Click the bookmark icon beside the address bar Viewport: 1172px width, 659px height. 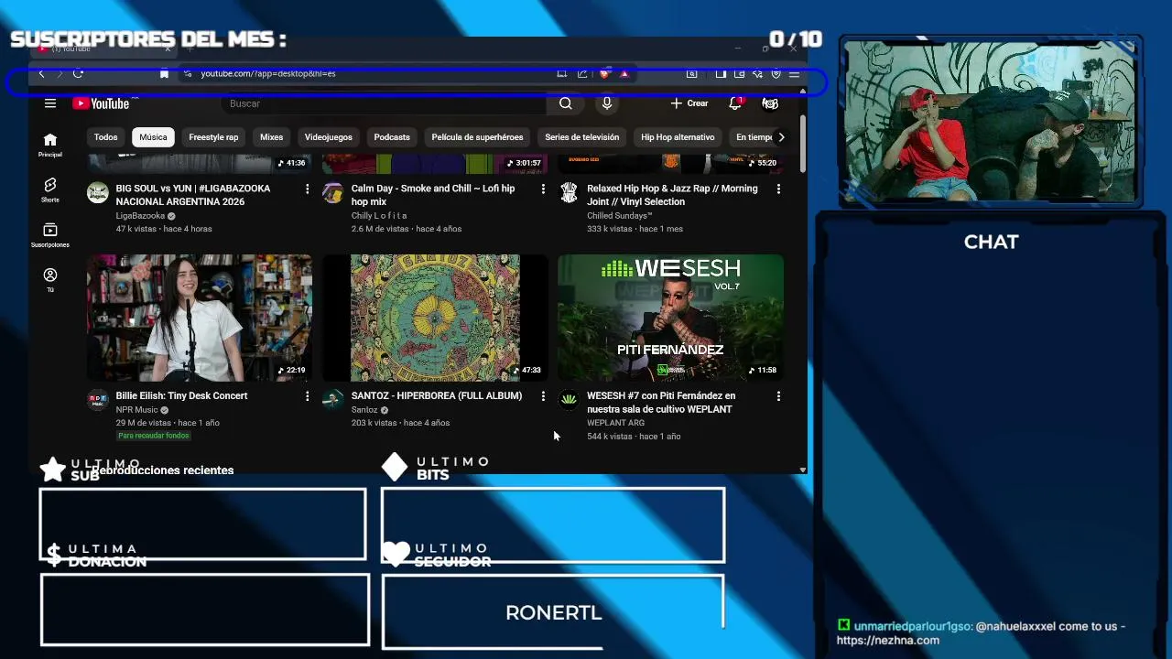164,73
